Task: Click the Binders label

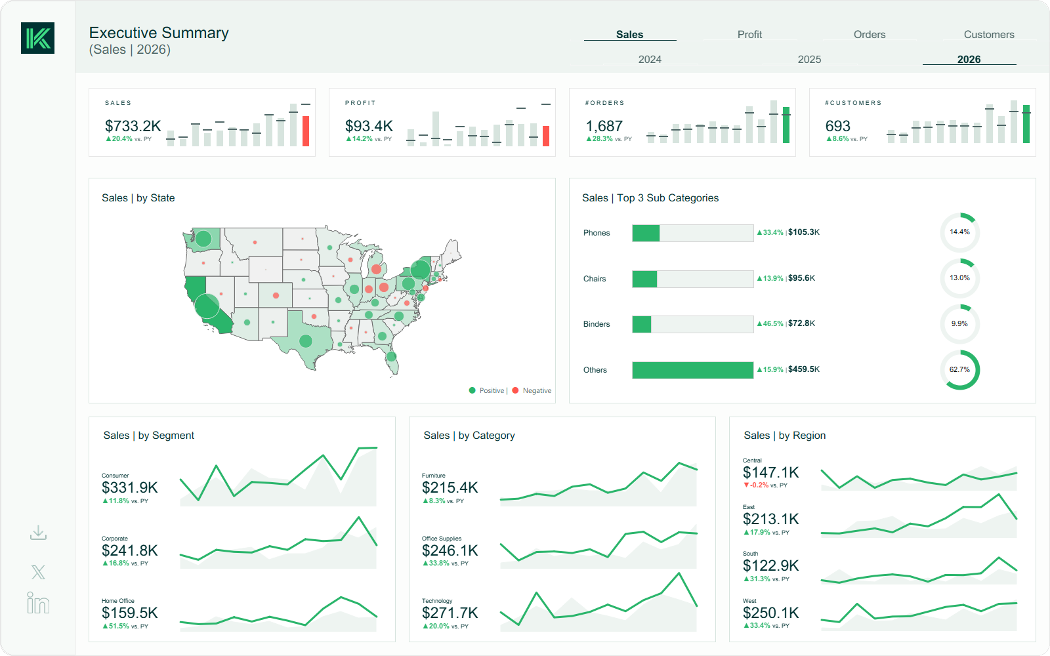Action: click(x=597, y=324)
